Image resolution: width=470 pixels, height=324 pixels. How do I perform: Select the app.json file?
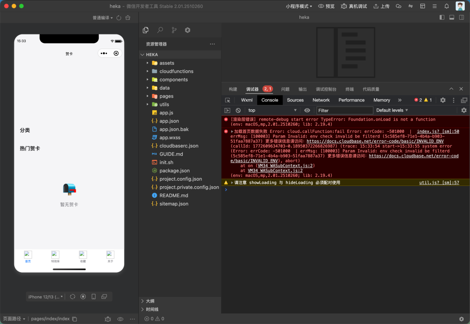[169, 121]
